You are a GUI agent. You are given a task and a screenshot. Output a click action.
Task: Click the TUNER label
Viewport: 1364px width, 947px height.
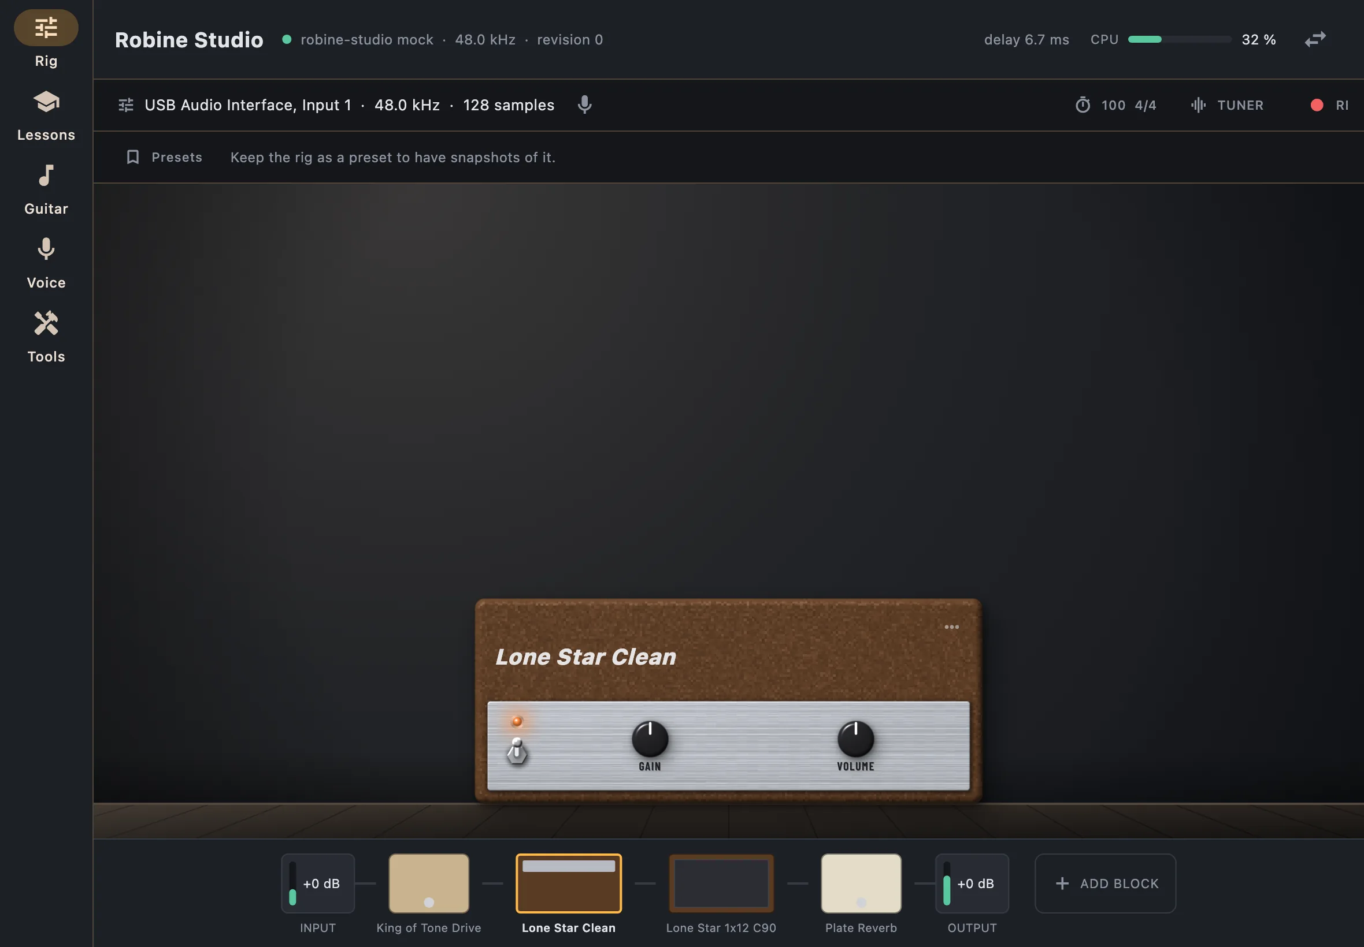click(1240, 105)
